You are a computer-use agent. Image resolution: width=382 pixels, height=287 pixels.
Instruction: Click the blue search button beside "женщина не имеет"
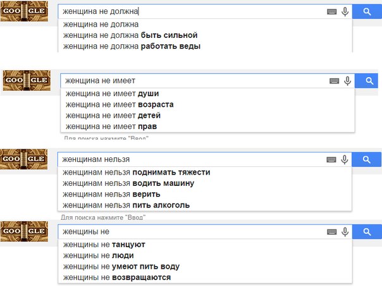[x=366, y=81]
